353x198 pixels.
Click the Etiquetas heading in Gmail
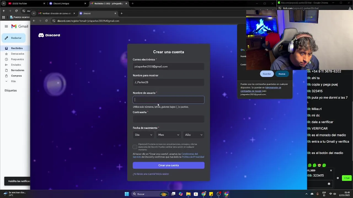(x=11, y=90)
